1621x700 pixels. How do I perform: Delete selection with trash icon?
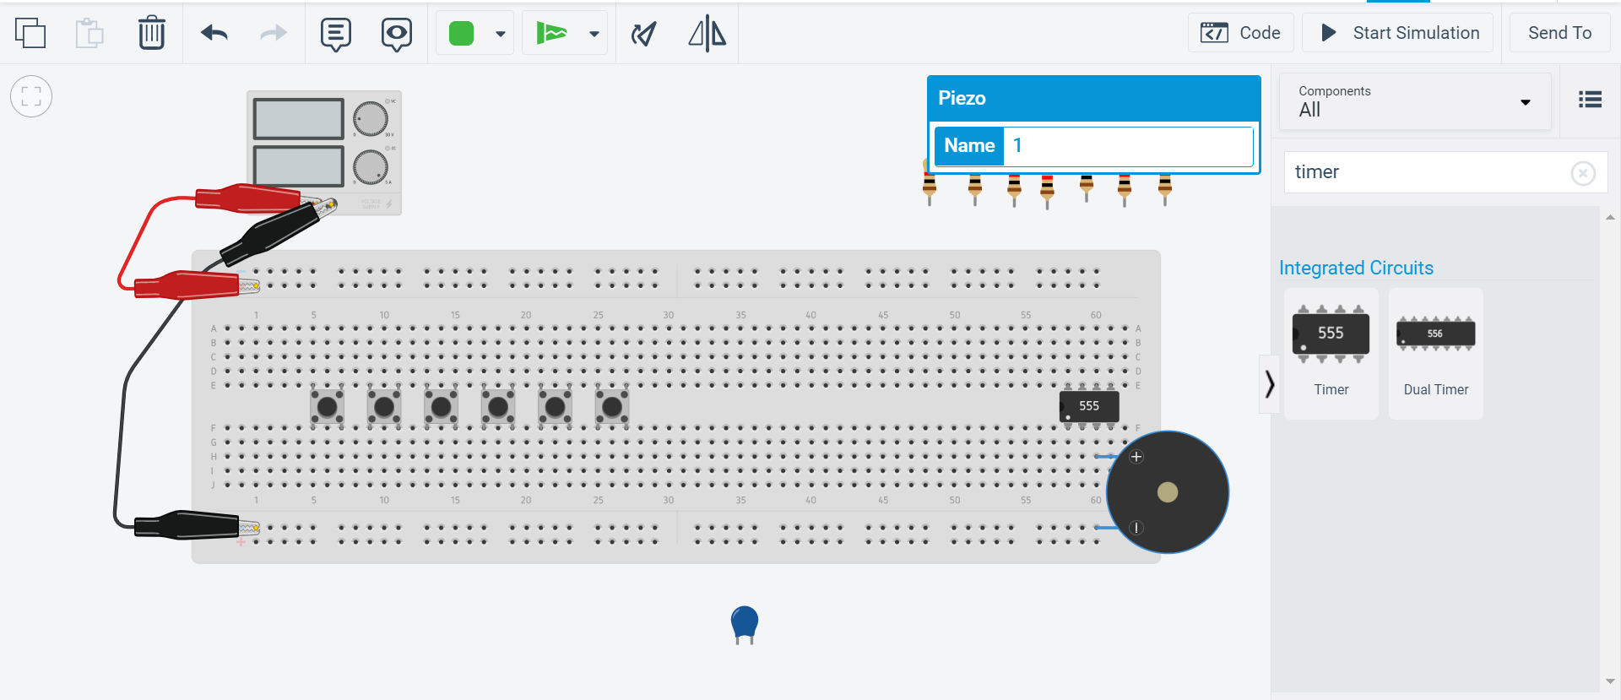tap(152, 33)
